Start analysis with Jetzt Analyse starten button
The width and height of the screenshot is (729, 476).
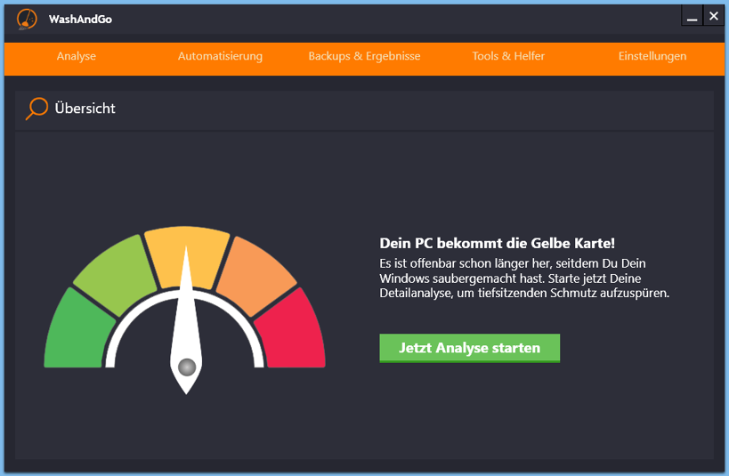[x=470, y=348]
